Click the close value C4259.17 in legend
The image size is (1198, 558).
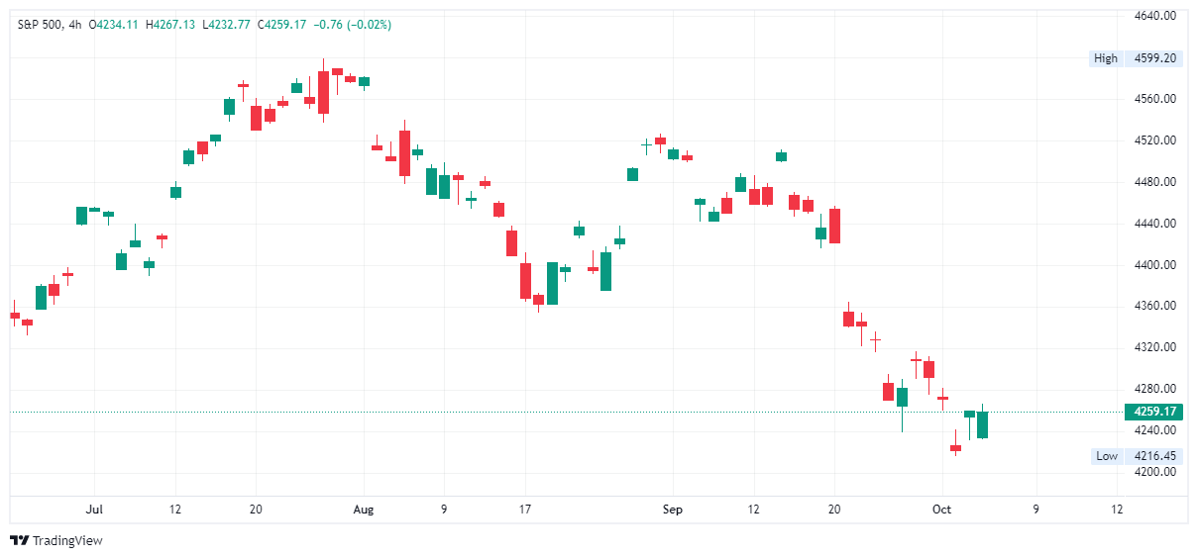[x=282, y=25]
